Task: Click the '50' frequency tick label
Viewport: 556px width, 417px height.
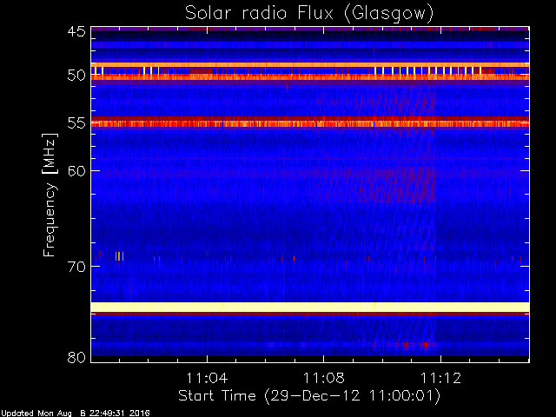Action: pyautogui.click(x=76, y=76)
